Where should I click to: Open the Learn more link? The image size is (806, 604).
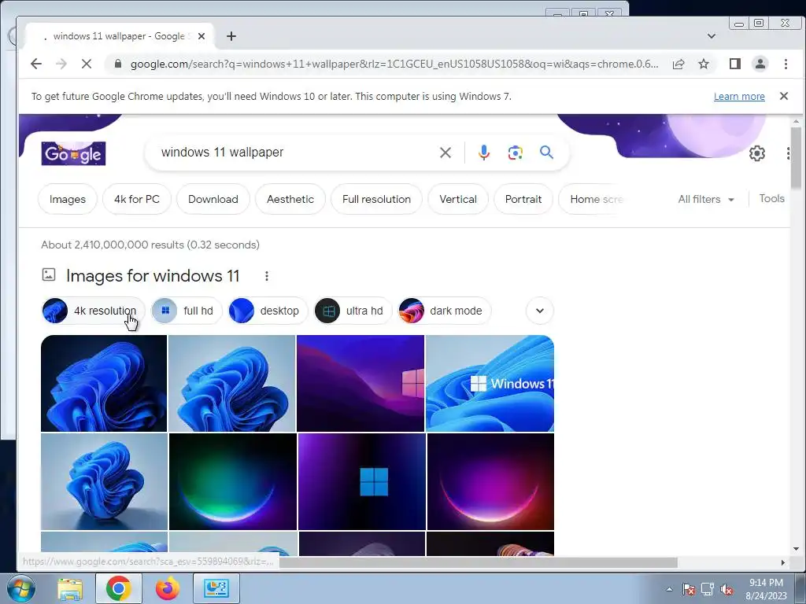coord(739,97)
